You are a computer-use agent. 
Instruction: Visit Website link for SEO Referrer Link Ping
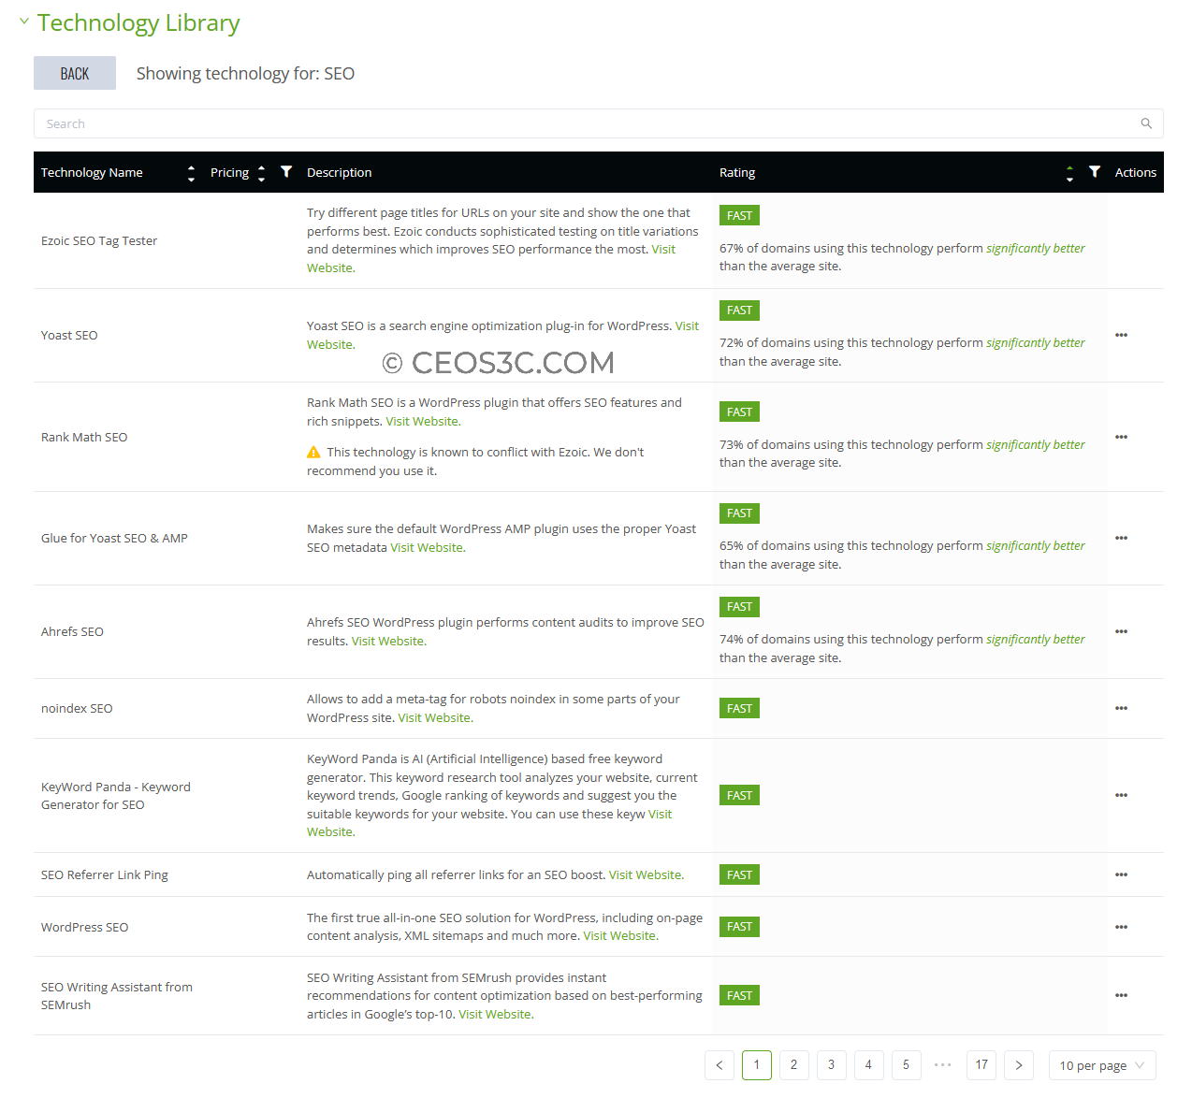tap(646, 875)
